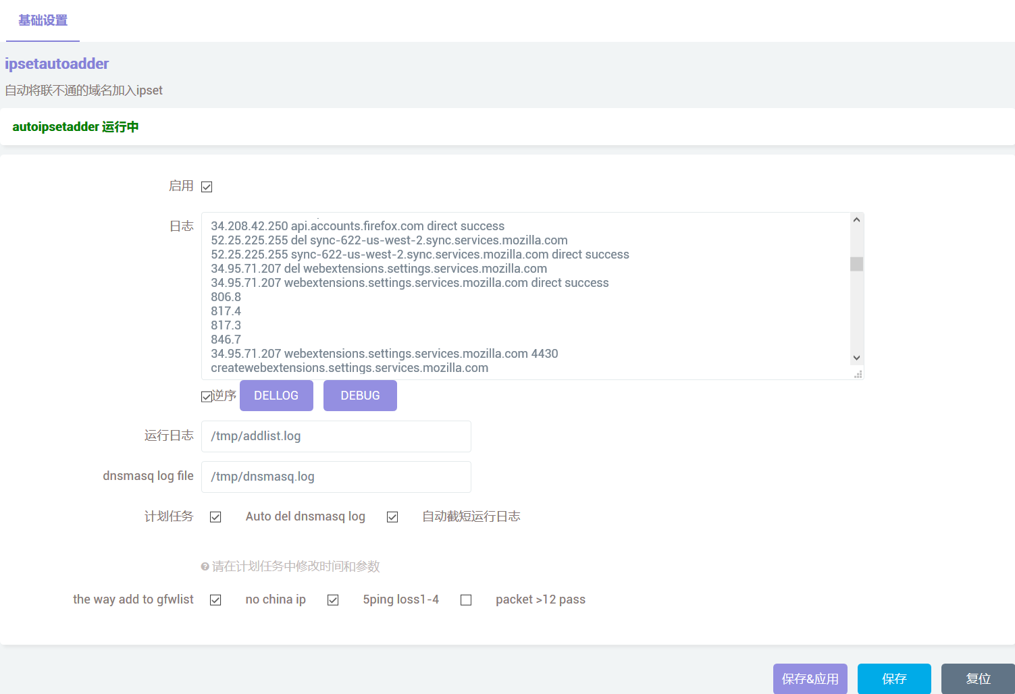This screenshot has height=694, width=1015.
Task: Click log value 806.8
Action: pyautogui.click(x=226, y=297)
